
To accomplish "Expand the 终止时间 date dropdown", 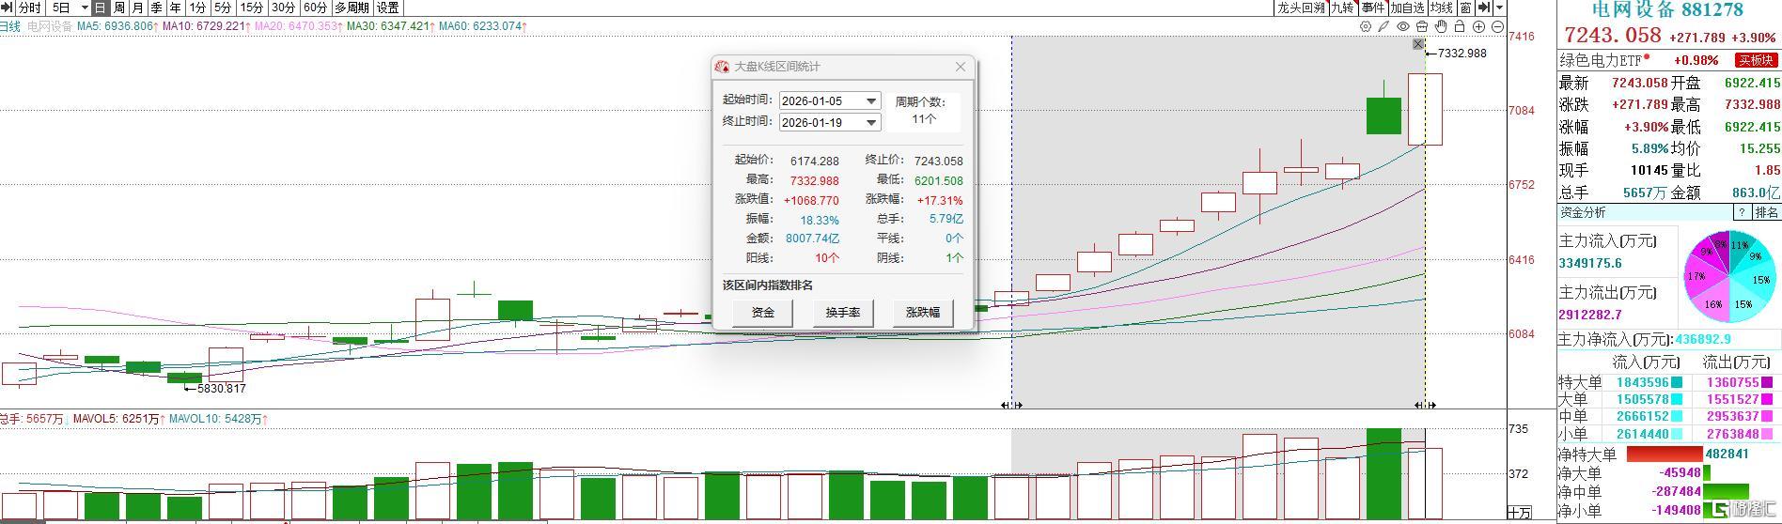I will (871, 122).
